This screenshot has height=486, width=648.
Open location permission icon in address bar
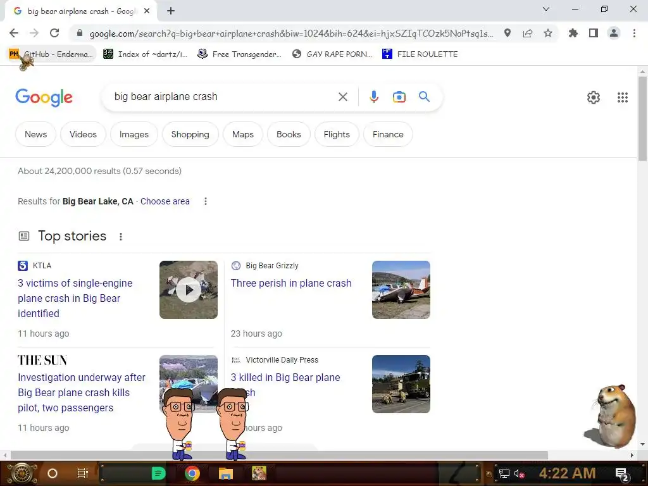click(508, 33)
